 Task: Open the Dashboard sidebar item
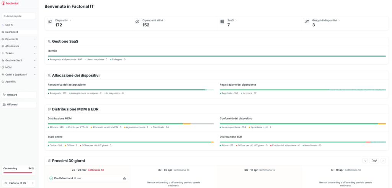pyautogui.click(x=11, y=32)
